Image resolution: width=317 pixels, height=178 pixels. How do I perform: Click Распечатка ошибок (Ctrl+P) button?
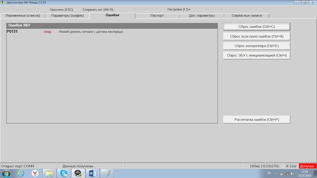pyautogui.click(x=257, y=119)
